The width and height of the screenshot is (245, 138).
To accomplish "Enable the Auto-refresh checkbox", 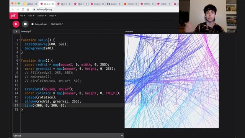I will [33, 24].
